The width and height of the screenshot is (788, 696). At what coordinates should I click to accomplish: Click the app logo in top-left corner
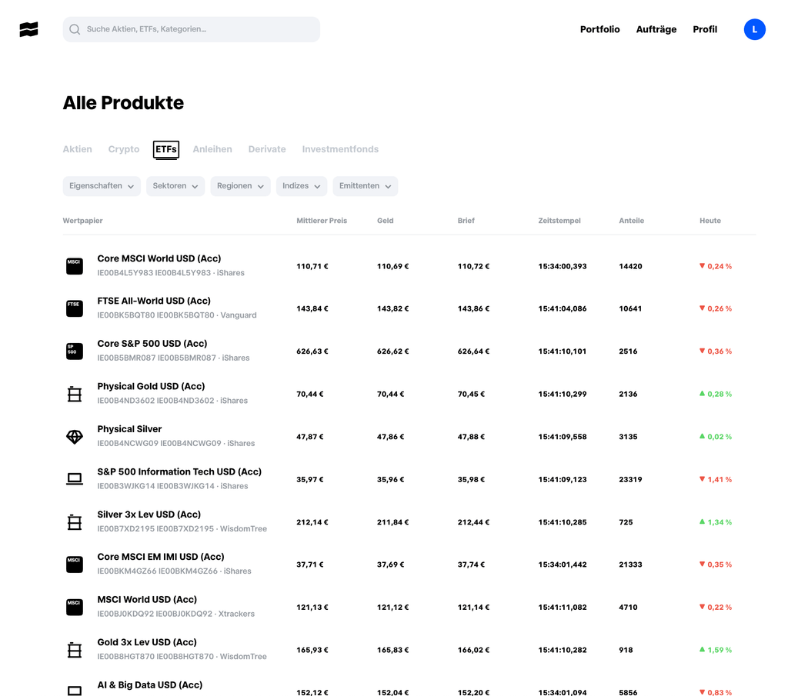28,29
